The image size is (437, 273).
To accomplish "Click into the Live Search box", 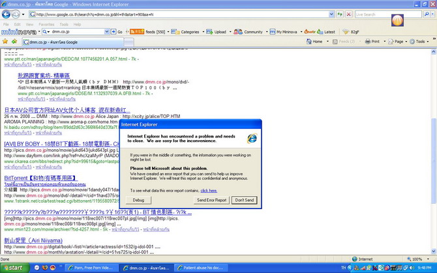I will pyautogui.click(x=388, y=14).
